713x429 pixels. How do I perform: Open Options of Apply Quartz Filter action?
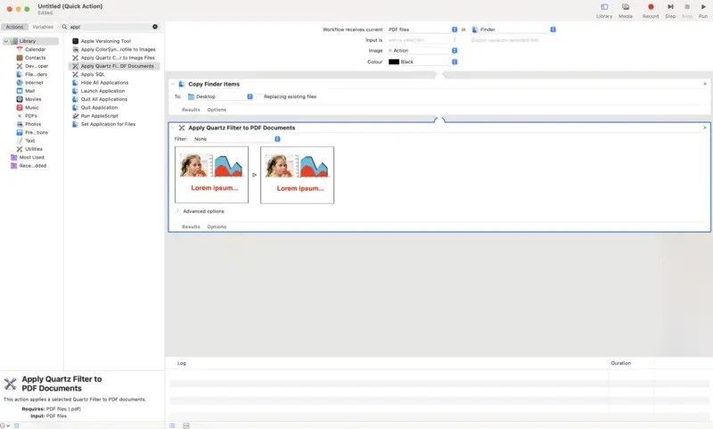(x=217, y=227)
